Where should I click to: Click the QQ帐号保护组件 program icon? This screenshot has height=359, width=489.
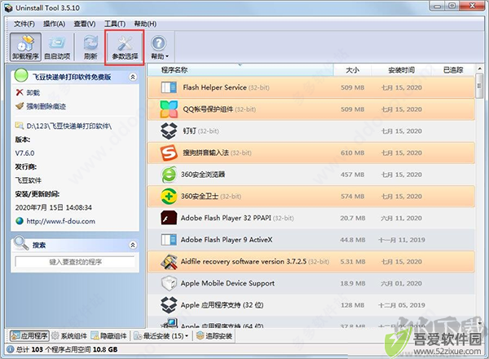coord(169,109)
